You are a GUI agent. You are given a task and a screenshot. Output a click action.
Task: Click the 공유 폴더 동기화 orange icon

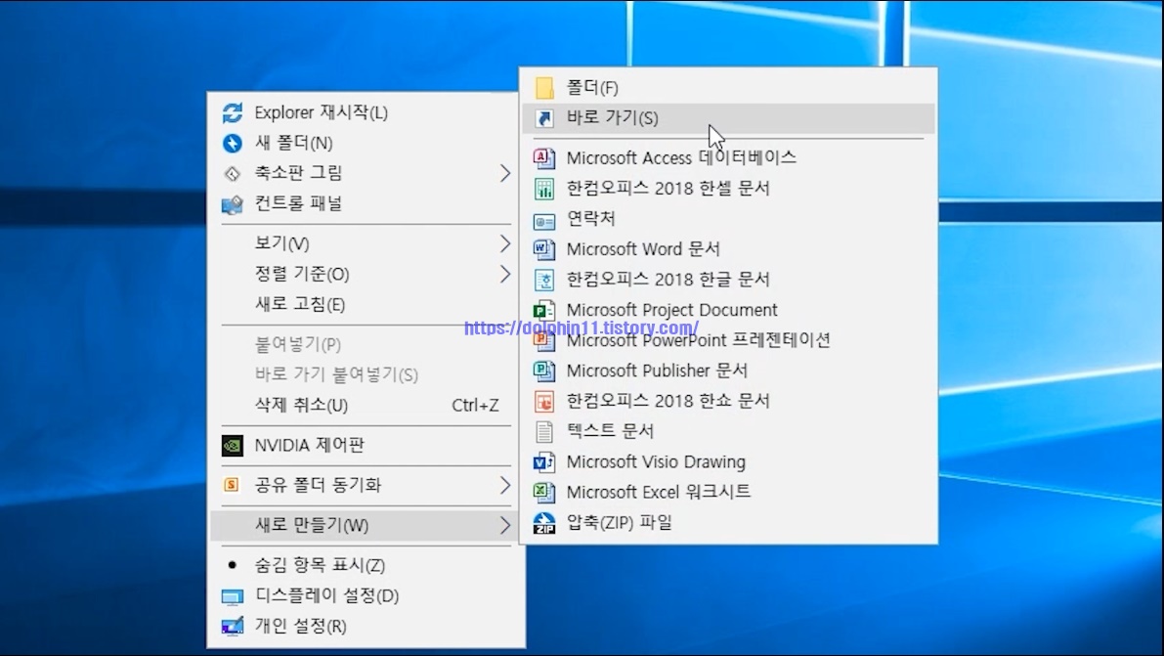click(x=232, y=485)
